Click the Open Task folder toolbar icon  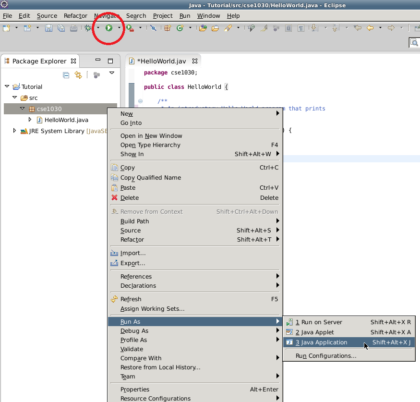coord(216,28)
